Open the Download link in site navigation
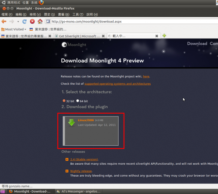Viewport: 218px width, 194px height. point(197,44)
